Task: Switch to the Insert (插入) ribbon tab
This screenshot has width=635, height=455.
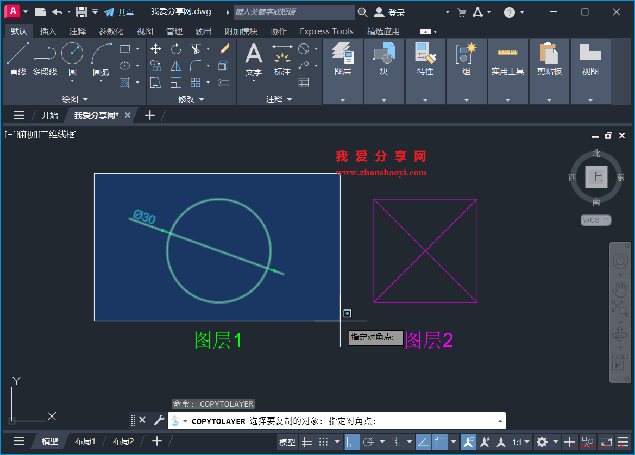Action: click(x=48, y=31)
